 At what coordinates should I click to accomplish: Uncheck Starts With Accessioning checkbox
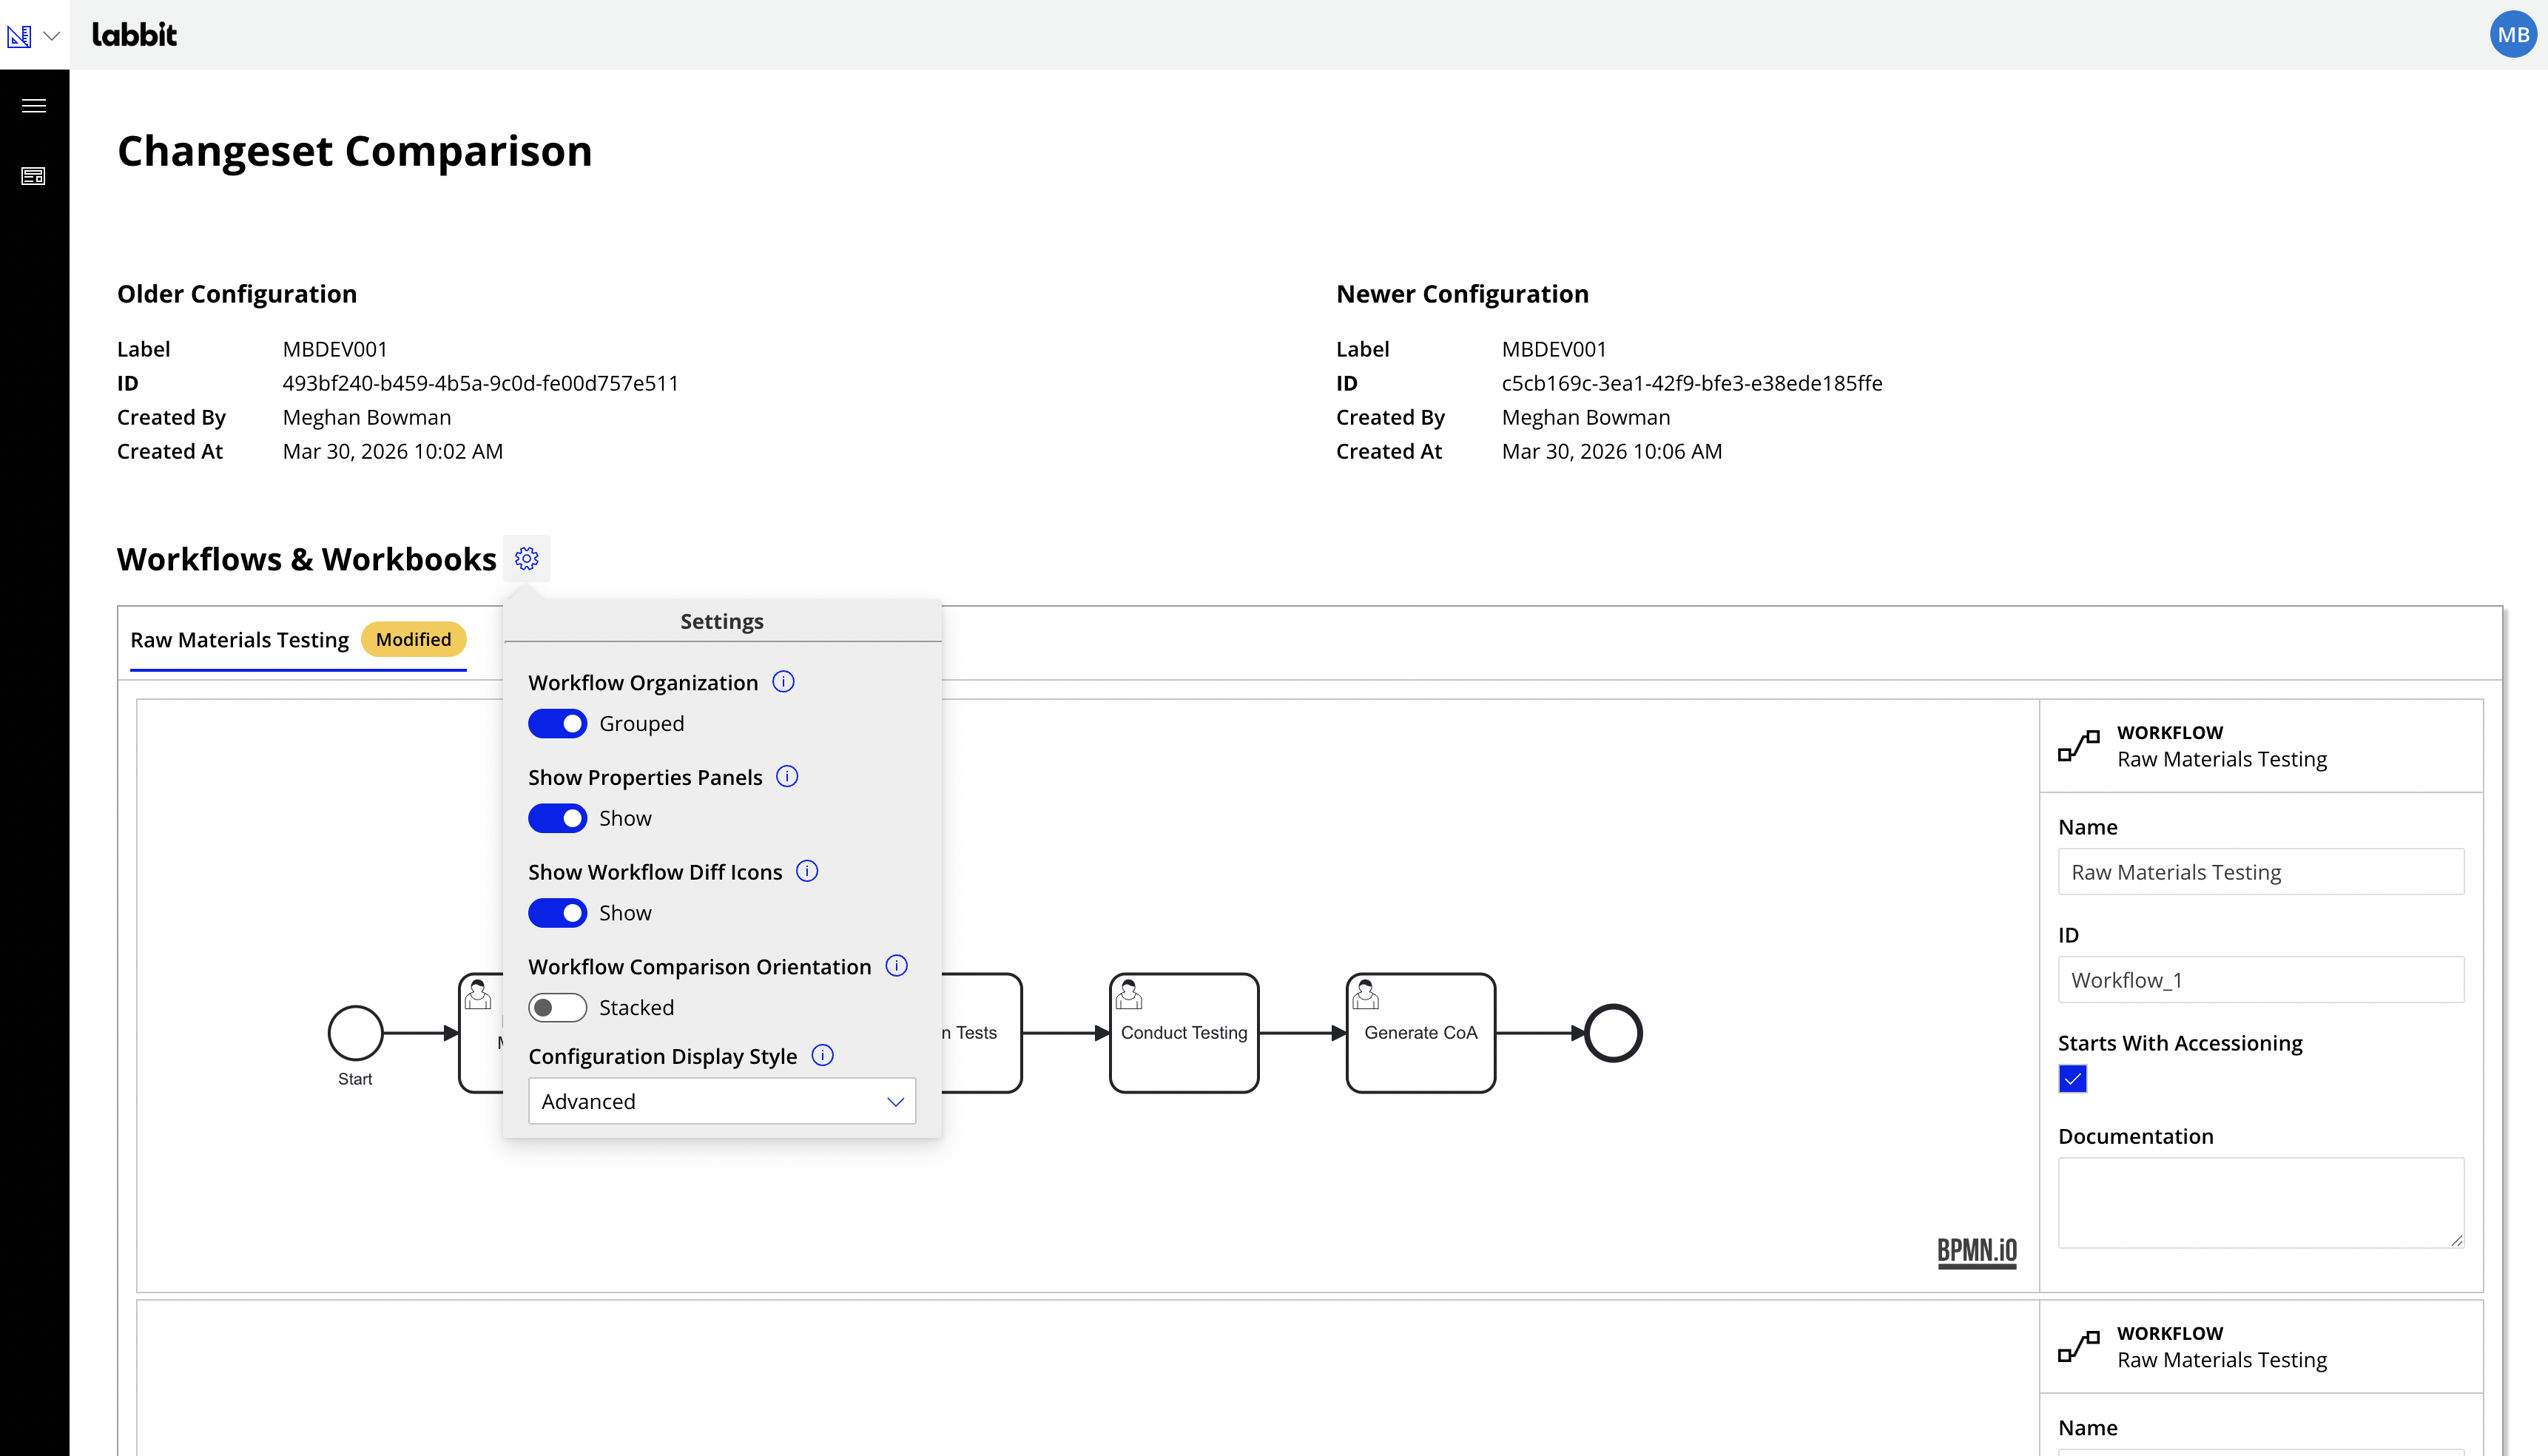[x=2072, y=1079]
